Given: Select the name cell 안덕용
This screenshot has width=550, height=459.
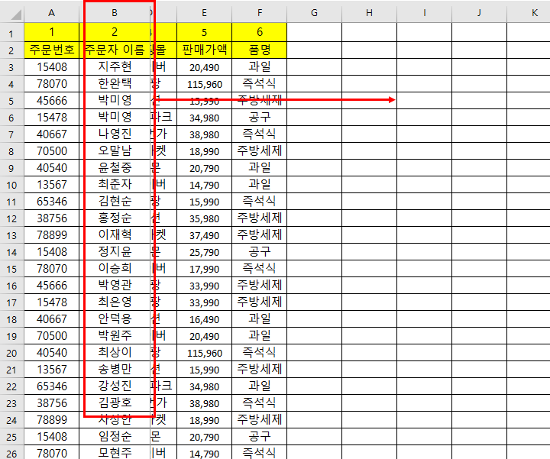Looking at the screenshot, I should tap(115, 319).
